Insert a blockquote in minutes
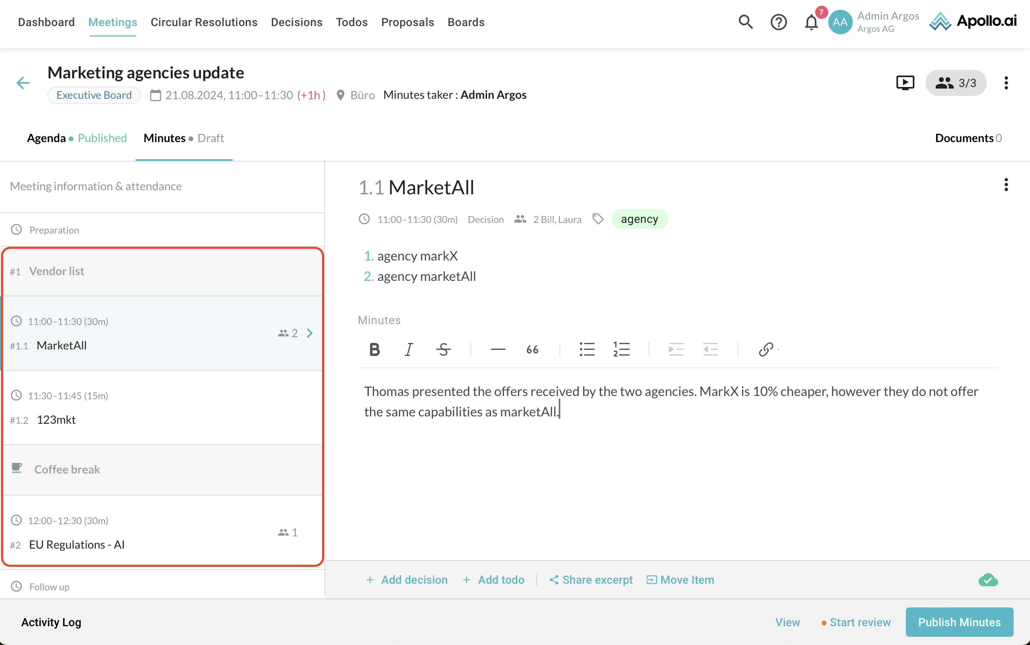The width and height of the screenshot is (1030, 645). point(532,349)
